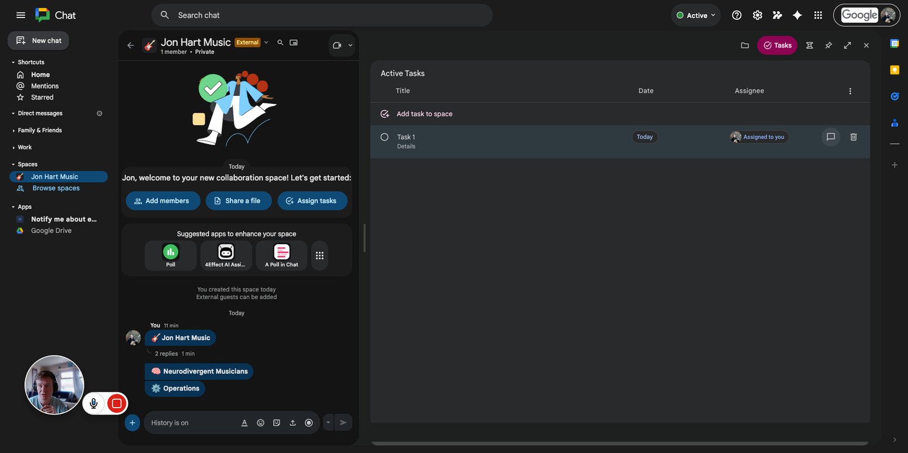Open the text formatting options icon

coord(245,422)
